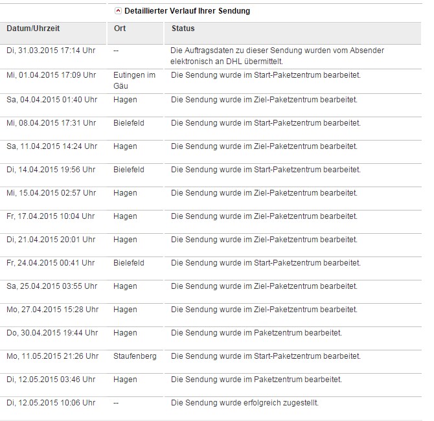Select the 24.04.2015 00:41 Uhr date
The image size is (434, 421).
click(51, 263)
